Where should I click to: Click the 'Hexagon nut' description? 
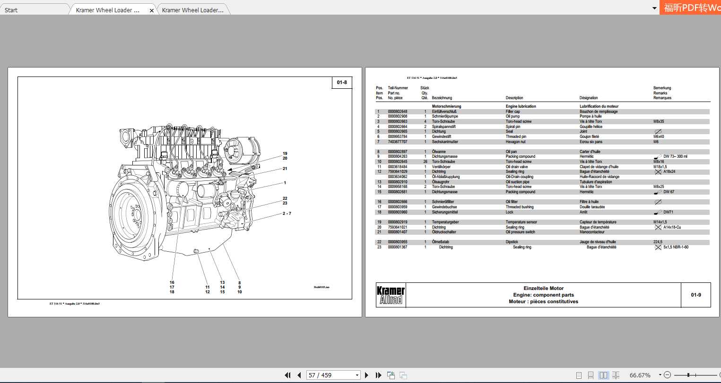pos(516,142)
